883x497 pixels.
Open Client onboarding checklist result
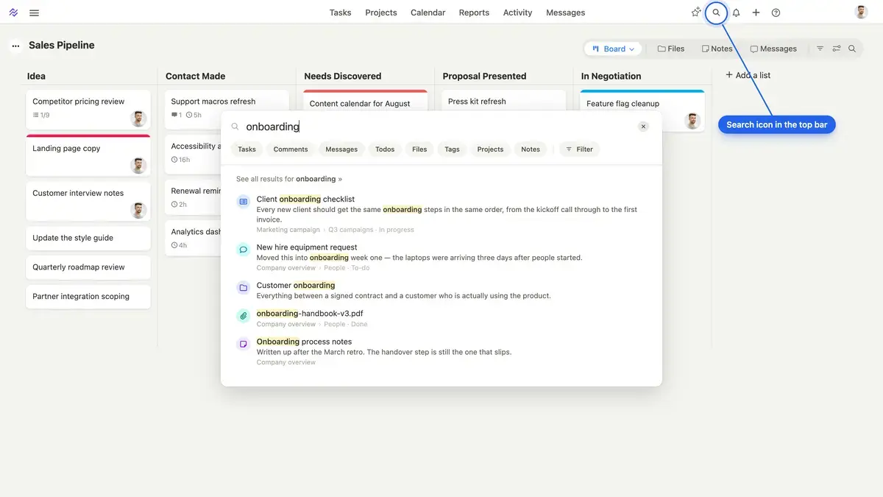click(441, 214)
